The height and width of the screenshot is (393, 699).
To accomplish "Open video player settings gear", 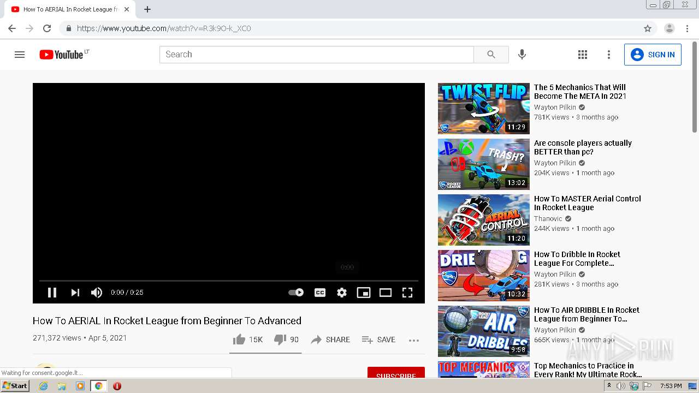I will [x=342, y=293].
